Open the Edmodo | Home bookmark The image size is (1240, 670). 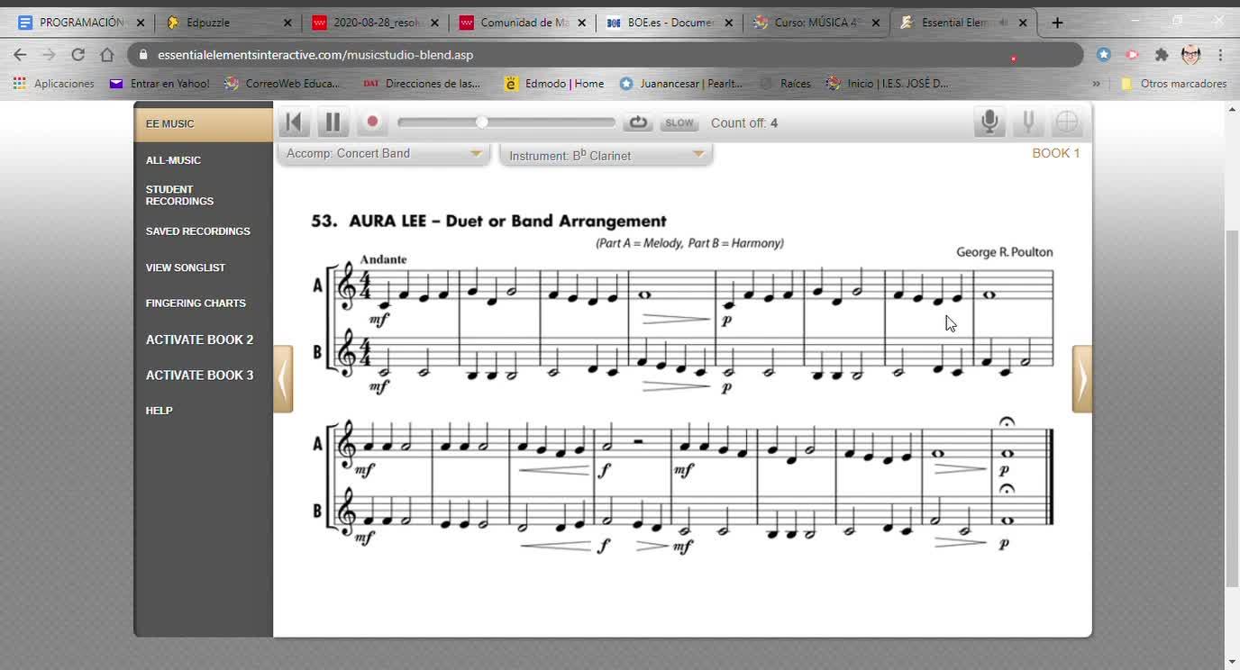[554, 84]
